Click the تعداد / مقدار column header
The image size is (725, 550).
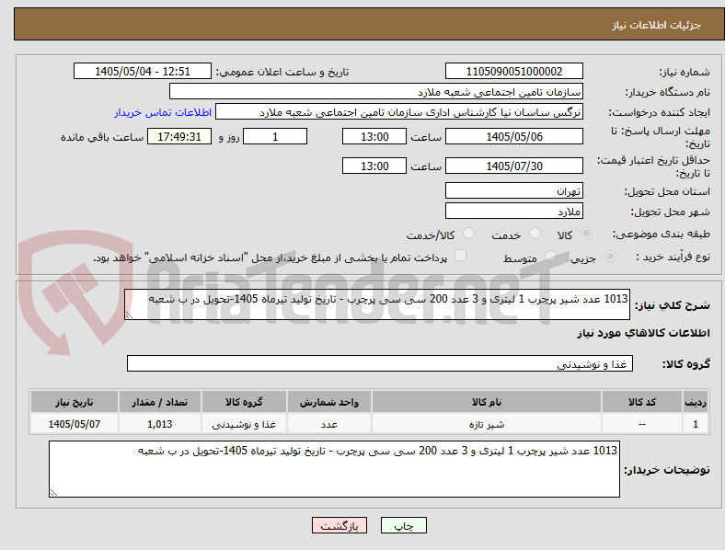[x=159, y=402]
